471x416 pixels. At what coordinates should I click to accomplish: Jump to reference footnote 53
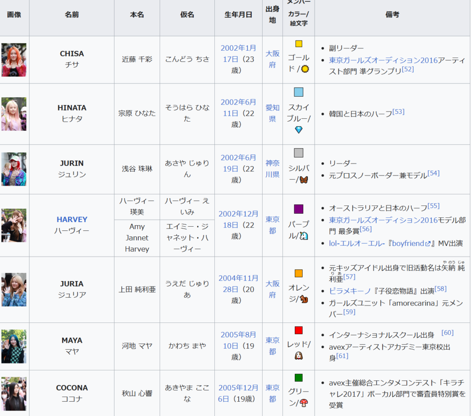(398, 112)
